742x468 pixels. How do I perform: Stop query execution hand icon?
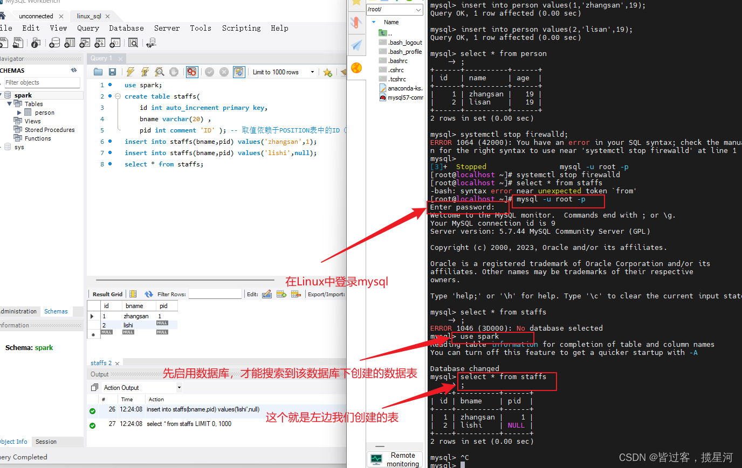point(174,72)
